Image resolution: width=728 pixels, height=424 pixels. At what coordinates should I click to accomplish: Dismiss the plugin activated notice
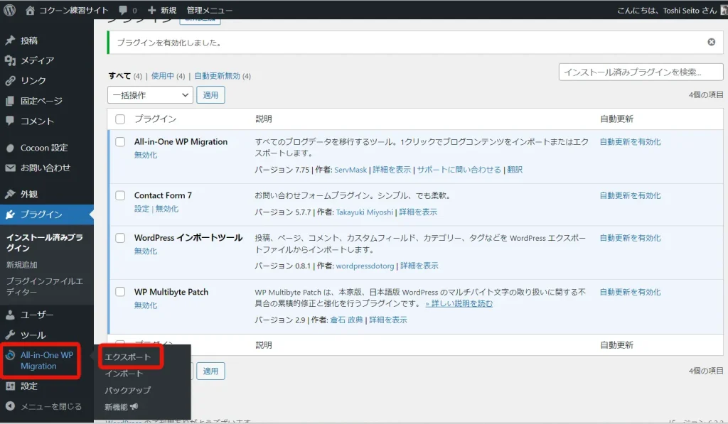point(711,42)
